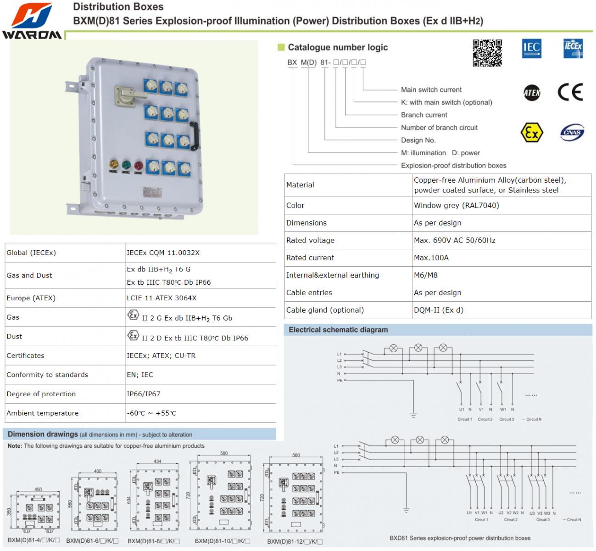This screenshot has width=596, height=551.
Task: Click the 'Dimension drawings' heading
Action: tap(43, 434)
